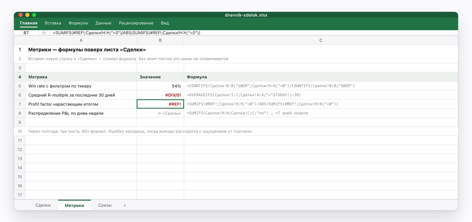Click the 'Значение' header cell
Image resolution: width=472 pixels, height=222 pixels.
point(160,77)
